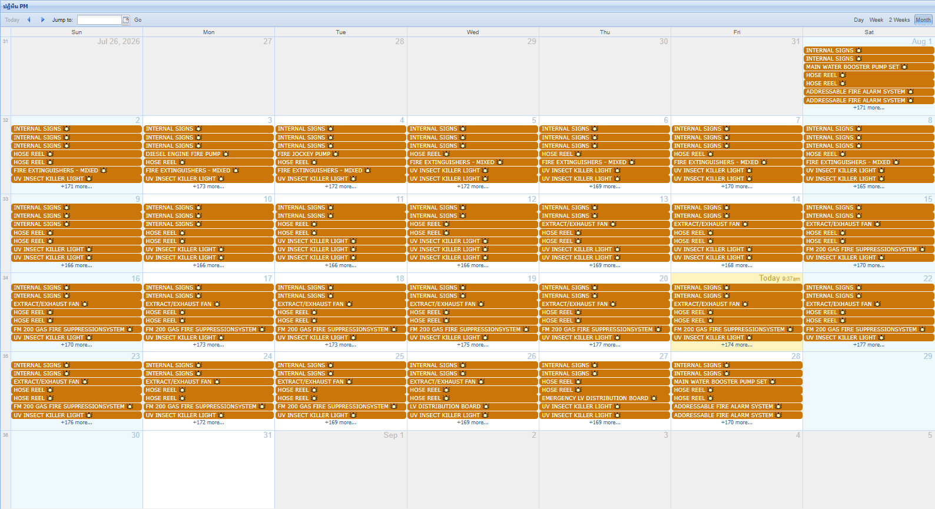
Task: Click the icon beside Aug 1 MAIN WATER BOOSTER PUMP SET
Action: coord(904,67)
